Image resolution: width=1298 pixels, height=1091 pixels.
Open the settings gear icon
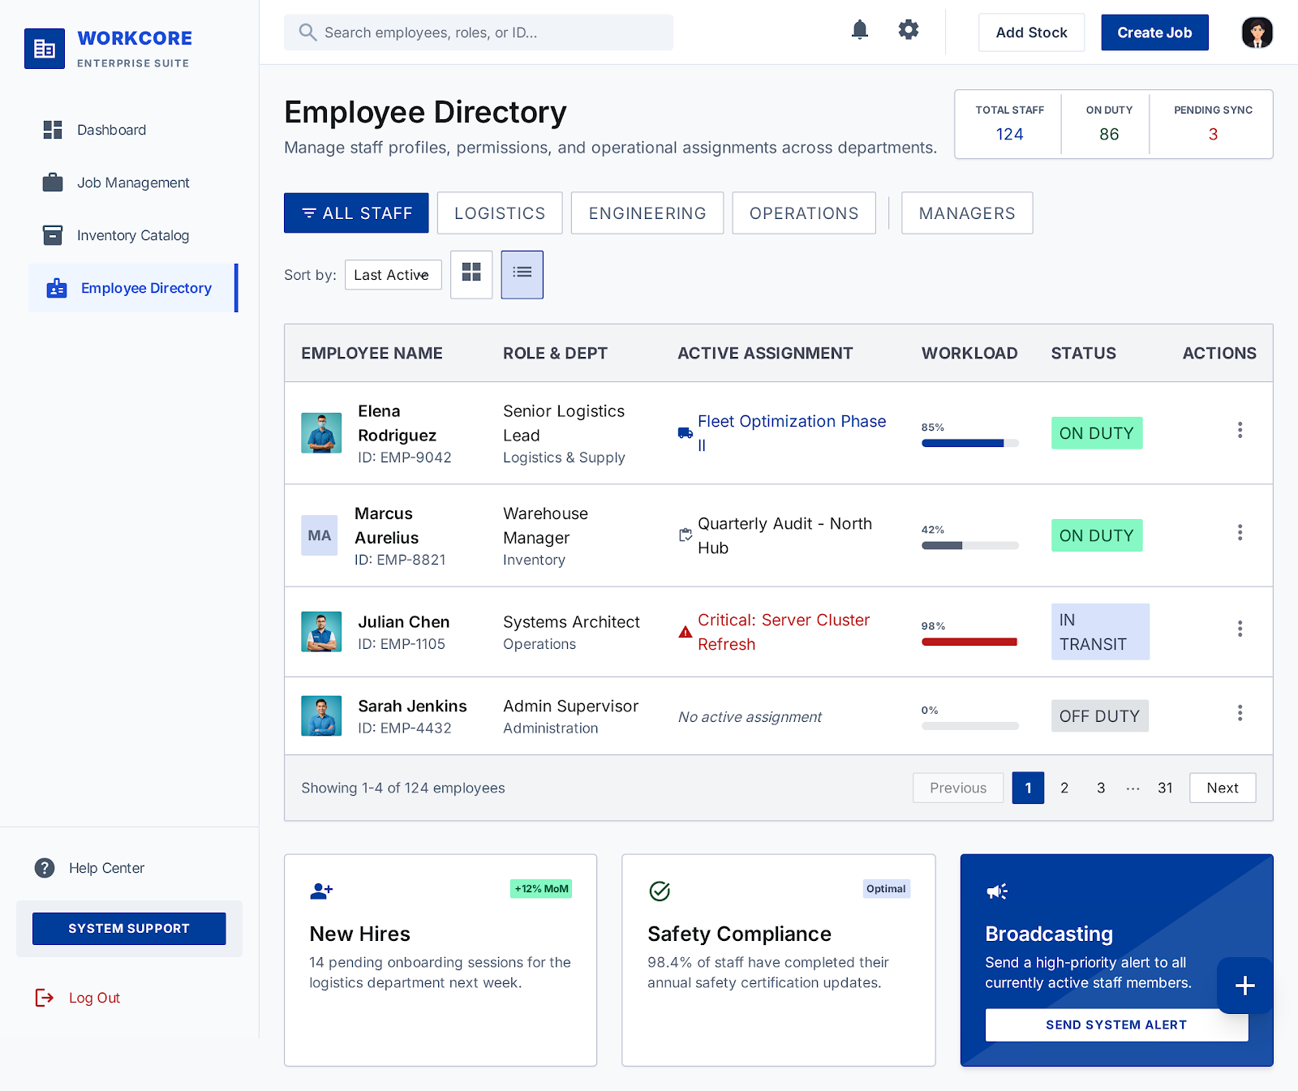pos(908,29)
